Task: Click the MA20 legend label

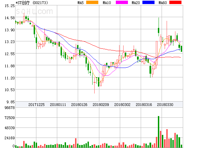Action: pos(136,3)
